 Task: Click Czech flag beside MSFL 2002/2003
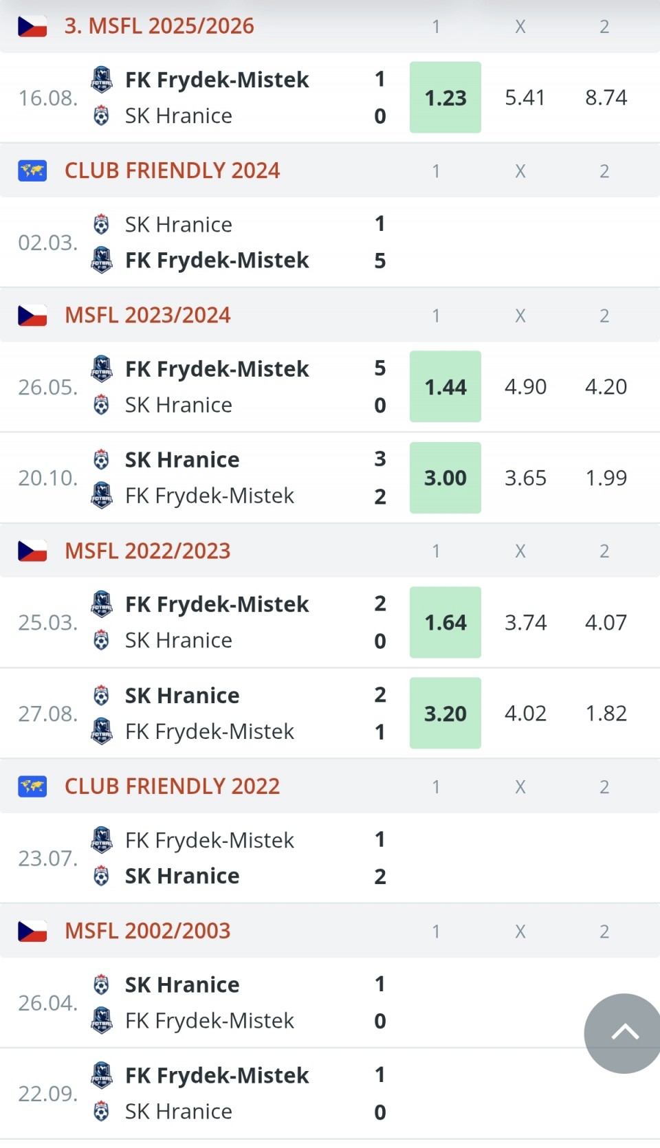click(32, 931)
